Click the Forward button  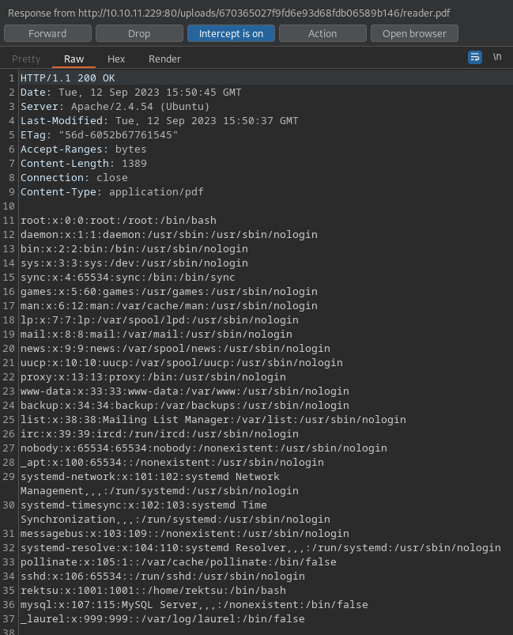pyautogui.click(x=47, y=33)
